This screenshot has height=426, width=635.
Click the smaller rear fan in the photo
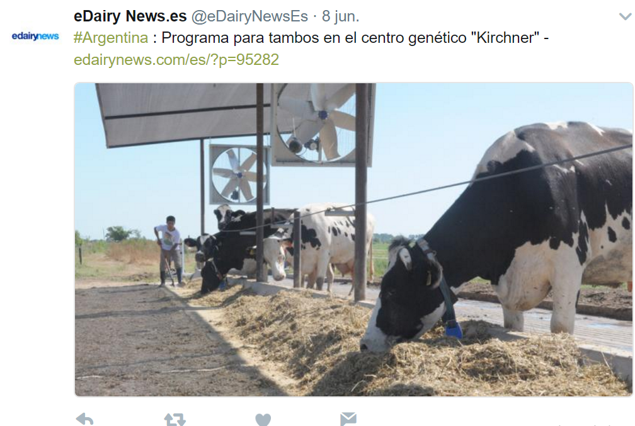(239, 175)
